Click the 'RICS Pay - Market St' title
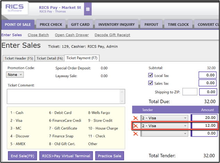Image resolution: width=220 pixels, height=163 pixels. [x=60, y=7]
